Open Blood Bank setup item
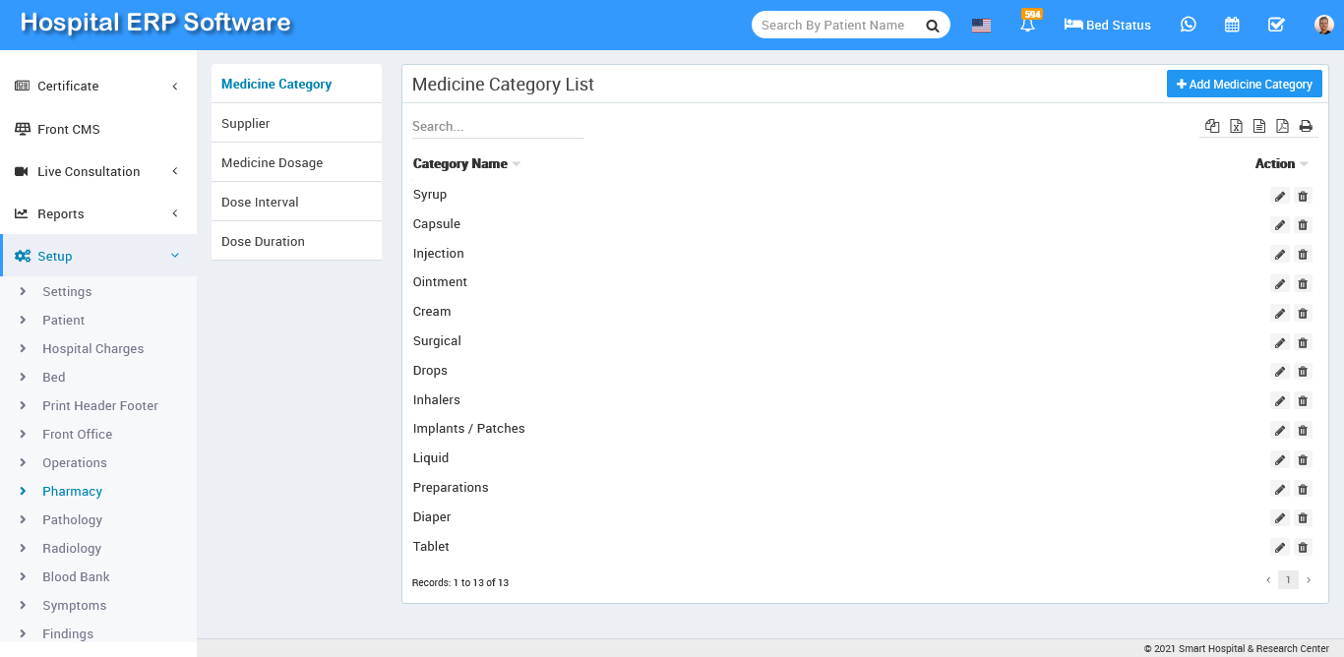 [x=76, y=576]
